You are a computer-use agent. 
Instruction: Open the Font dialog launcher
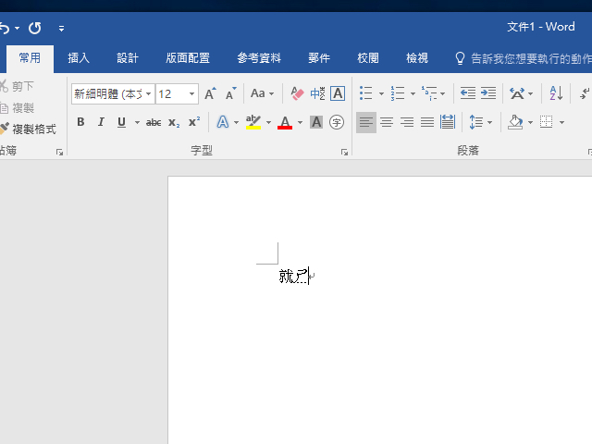point(344,152)
